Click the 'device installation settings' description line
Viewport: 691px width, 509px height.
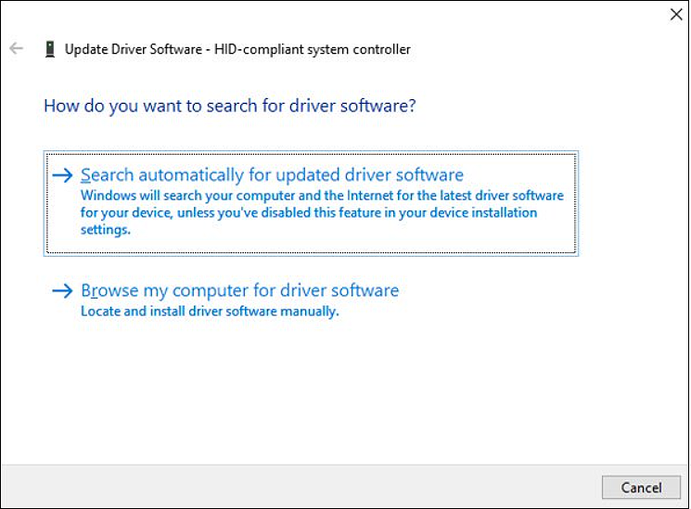[309, 212]
